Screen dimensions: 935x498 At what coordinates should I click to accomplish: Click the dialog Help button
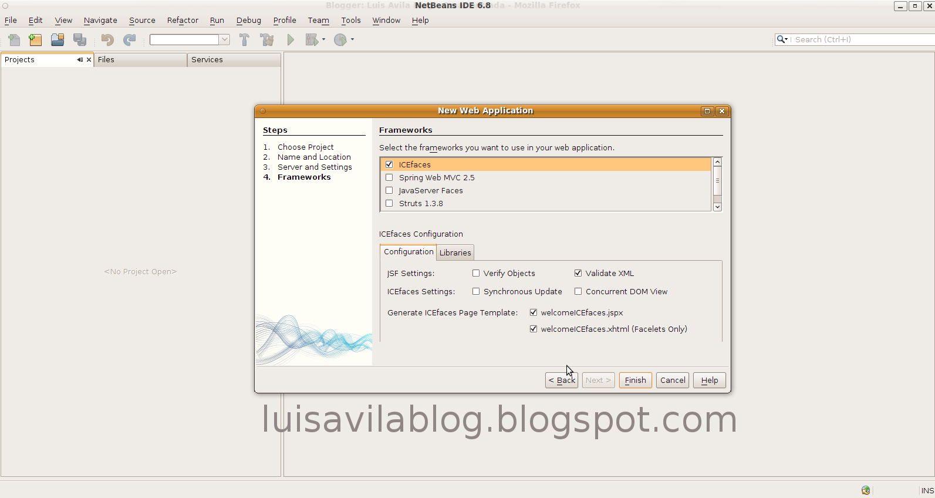[x=710, y=381]
